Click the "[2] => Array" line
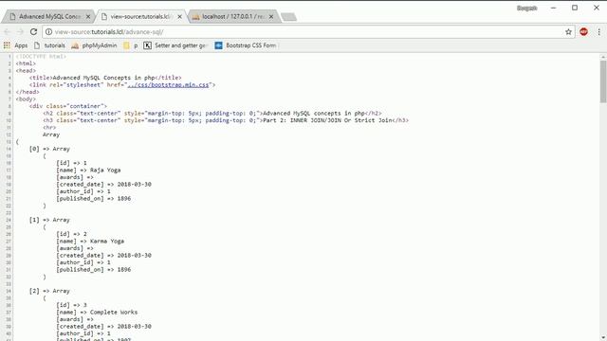Viewport: 607px width, 341px height. point(49,291)
